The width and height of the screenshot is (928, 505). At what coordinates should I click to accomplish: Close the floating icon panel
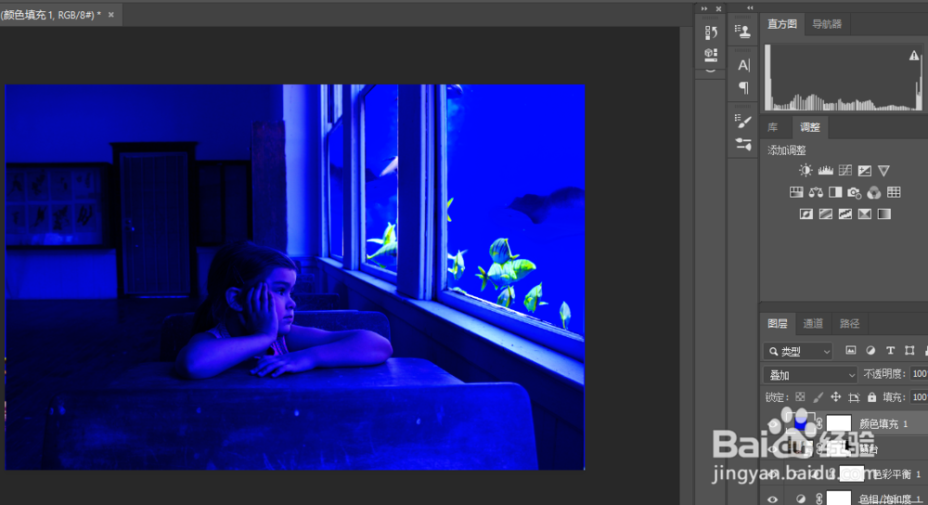click(x=718, y=9)
